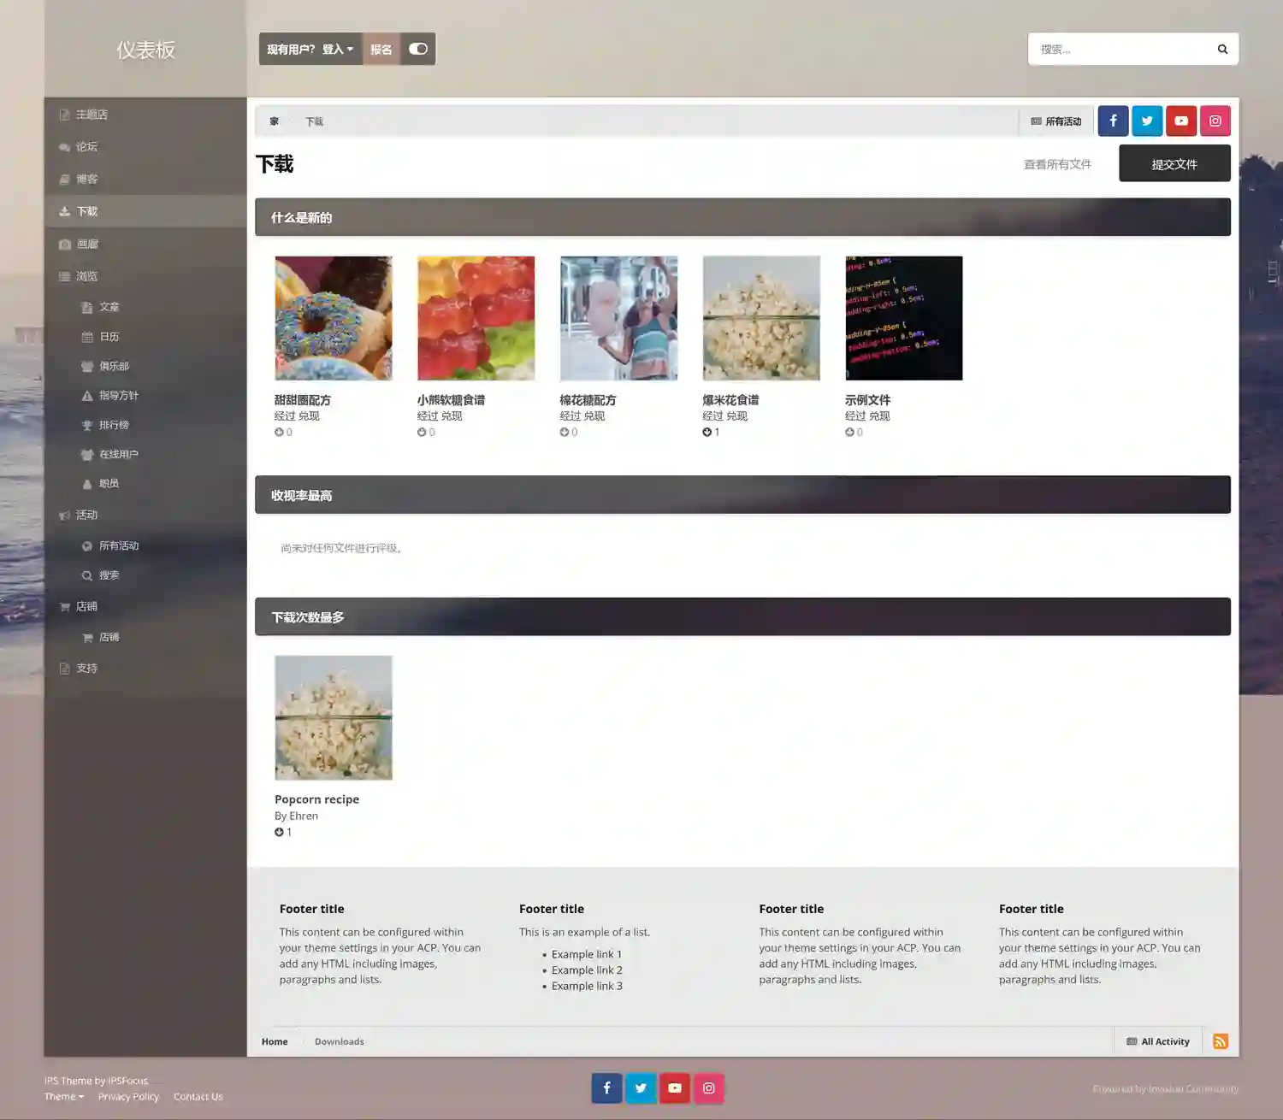1283x1120 pixels.
Task: Focus the 搜索 search input field
Action: coord(1120,49)
